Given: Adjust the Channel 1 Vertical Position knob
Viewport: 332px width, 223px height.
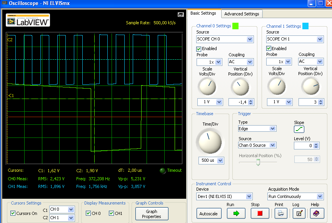Looking at the screenshot, I should 310,87.
